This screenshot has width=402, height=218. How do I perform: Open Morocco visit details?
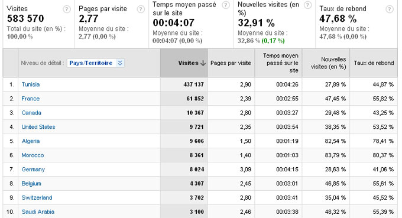[33, 155]
